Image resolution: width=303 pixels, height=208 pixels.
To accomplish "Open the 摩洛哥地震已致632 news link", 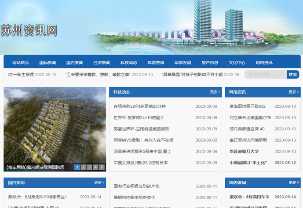I will [x=247, y=106].
